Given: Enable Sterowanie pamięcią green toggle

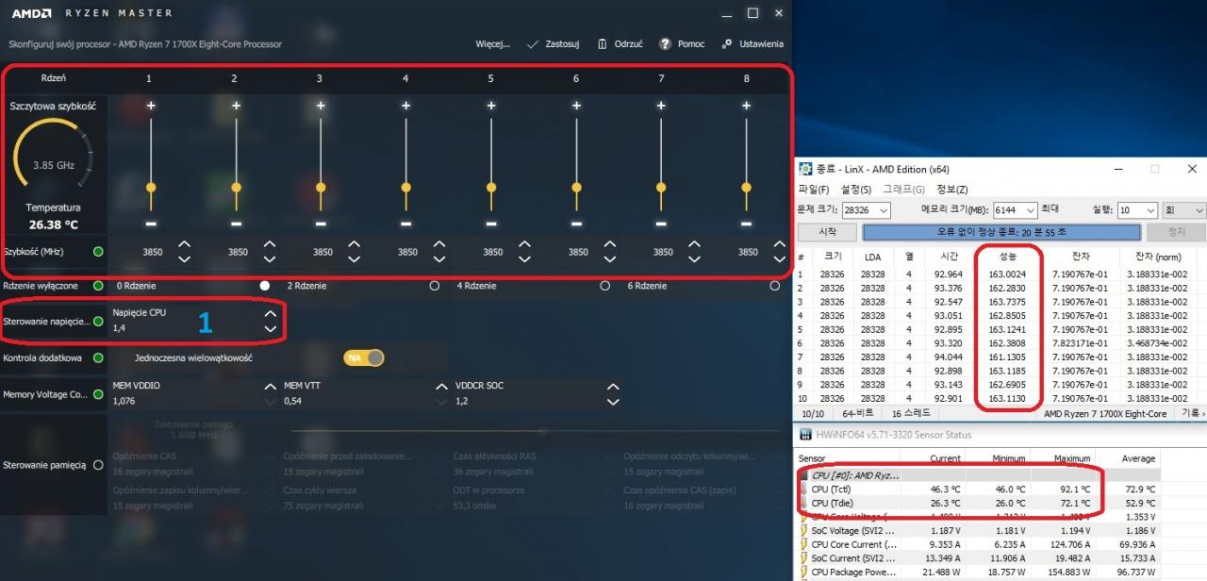Looking at the screenshot, I should [x=98, y=465].
